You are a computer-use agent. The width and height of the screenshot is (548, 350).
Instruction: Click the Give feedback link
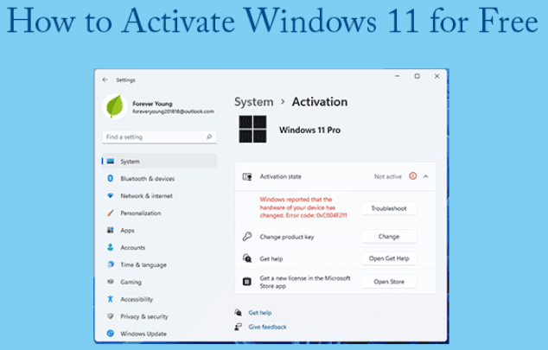coord(267,328)
